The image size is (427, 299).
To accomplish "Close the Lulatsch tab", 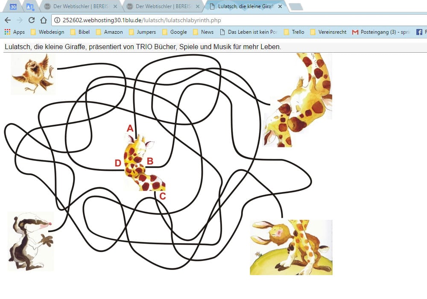I will click(280, 6).
